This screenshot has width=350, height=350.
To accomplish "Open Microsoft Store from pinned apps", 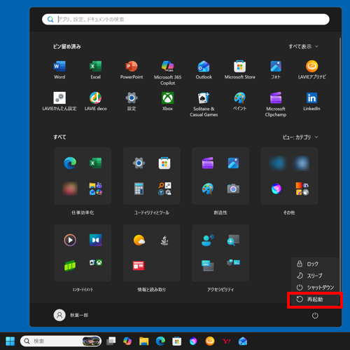I will (x=239, y=69).
